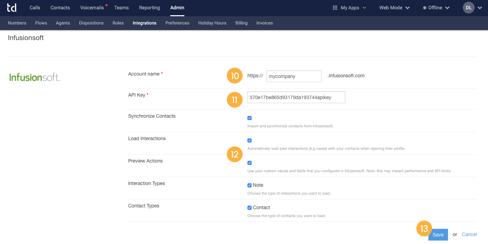This screenshot has height=244, width=488.
Task: Toggle the Note interaction type checkbox
Action: [249, 185]
